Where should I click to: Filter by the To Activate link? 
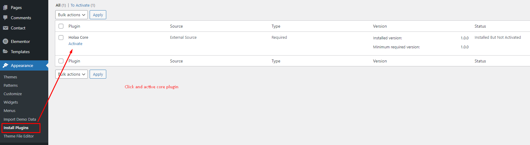(x=83, y=5)
